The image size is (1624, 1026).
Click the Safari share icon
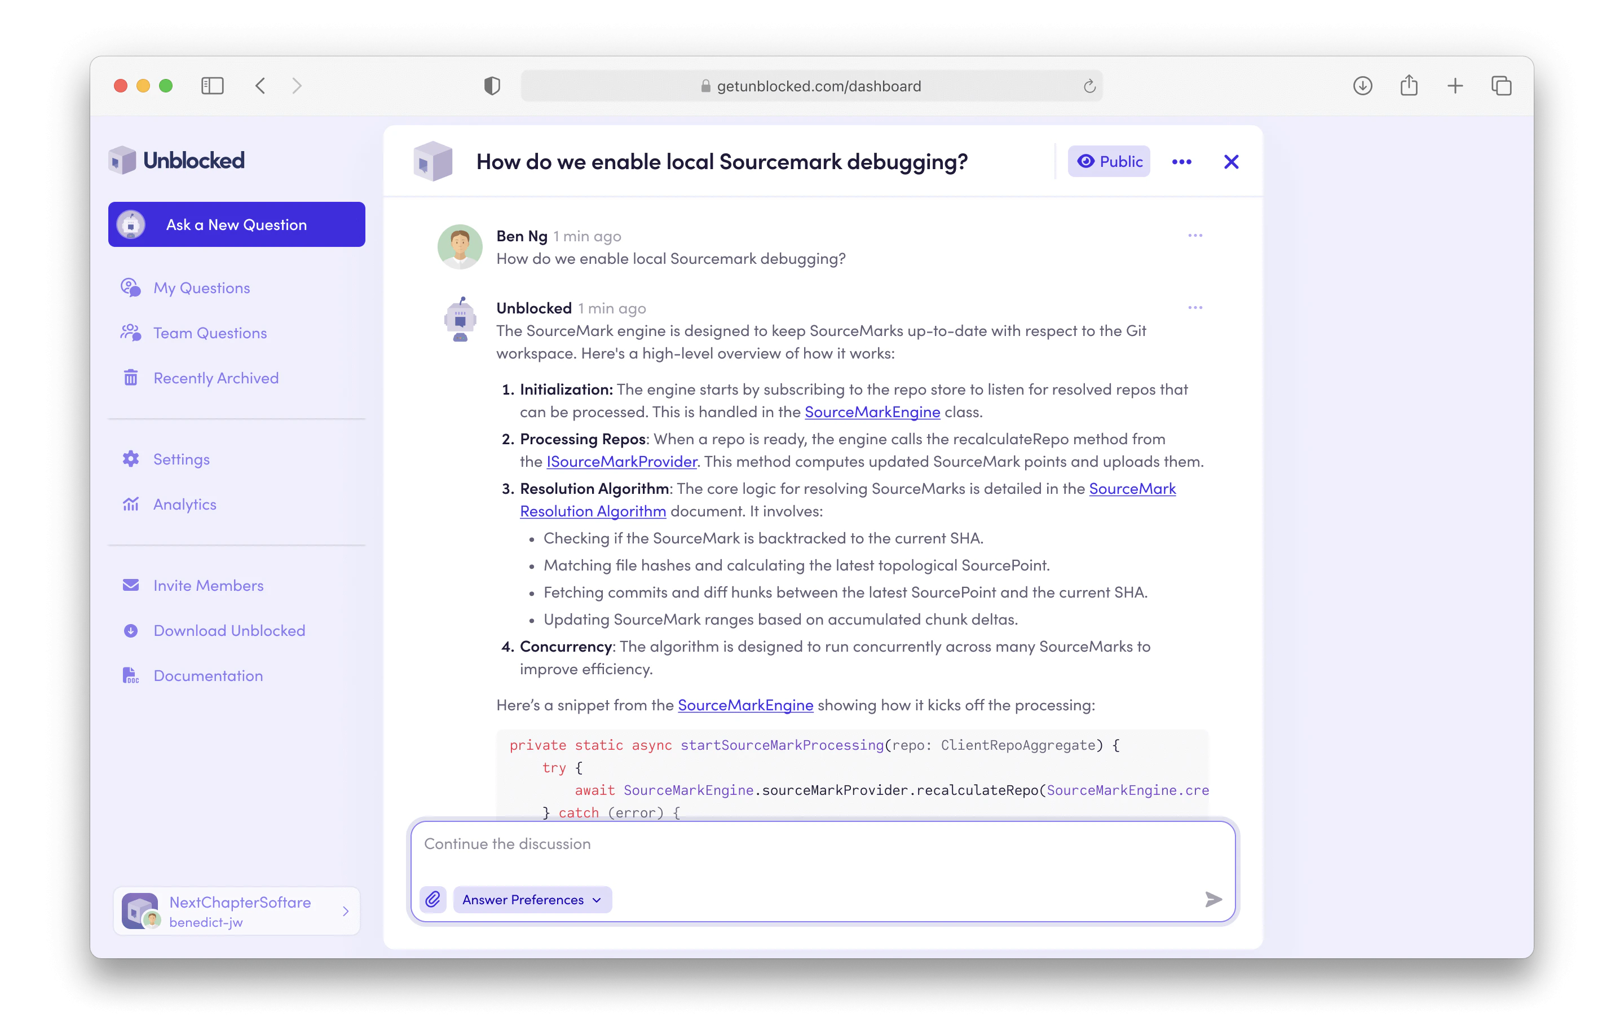(x=1409, y=86)
